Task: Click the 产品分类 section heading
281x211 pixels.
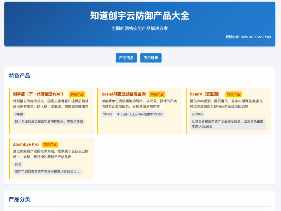Action: tap(20, 199)
